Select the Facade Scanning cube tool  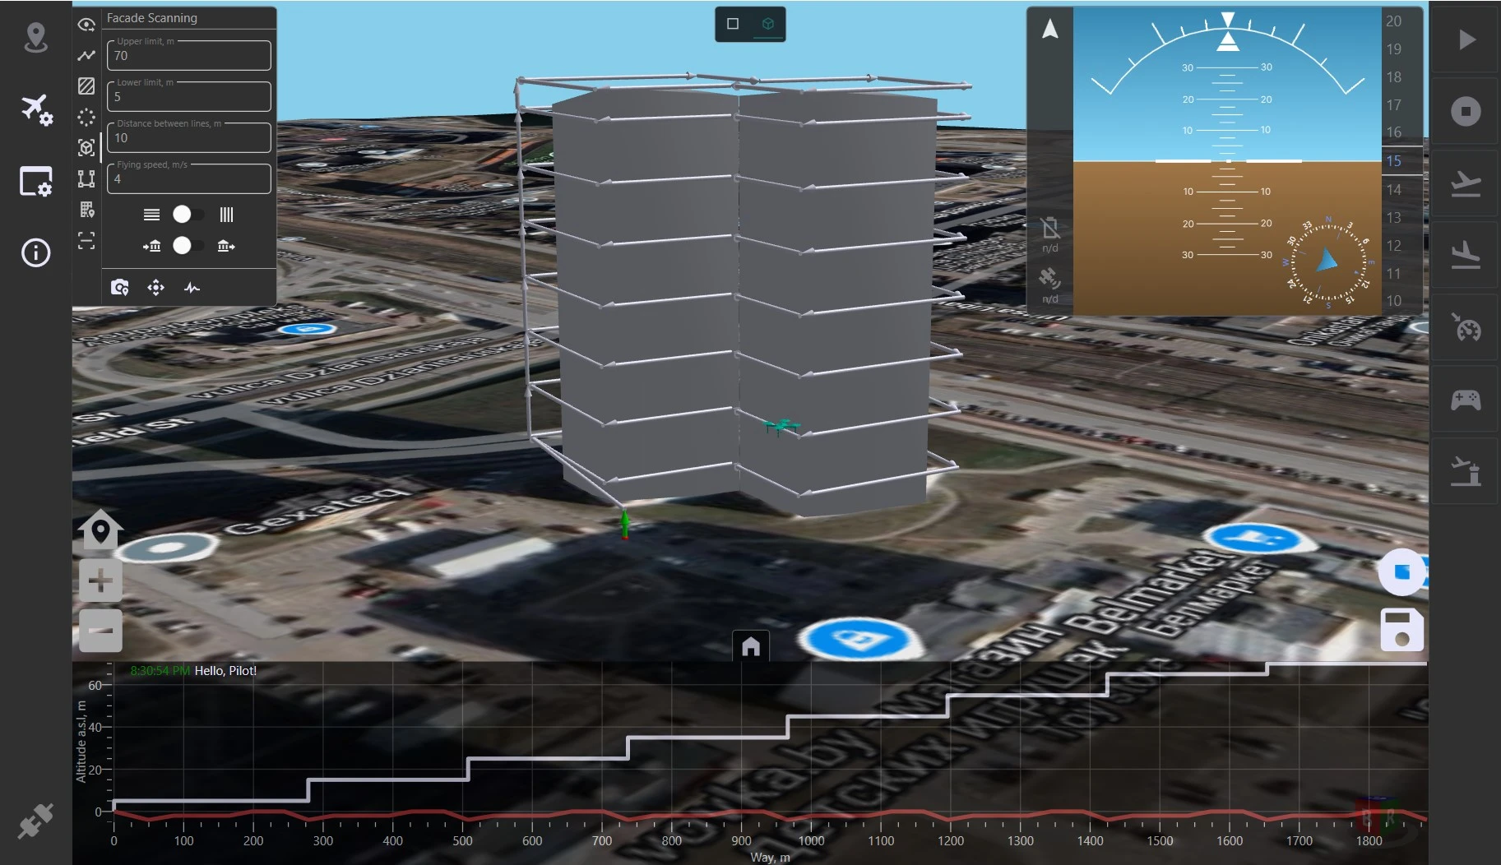[86, 148]
